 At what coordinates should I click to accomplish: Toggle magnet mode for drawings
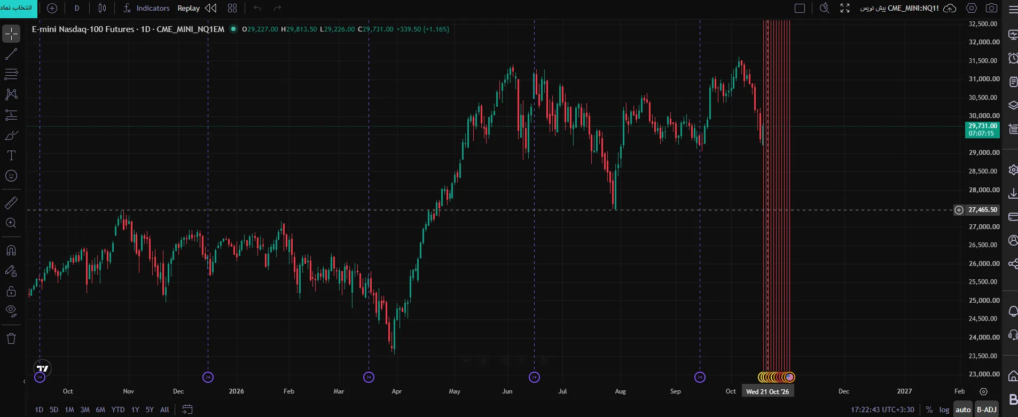click(11, 250)
